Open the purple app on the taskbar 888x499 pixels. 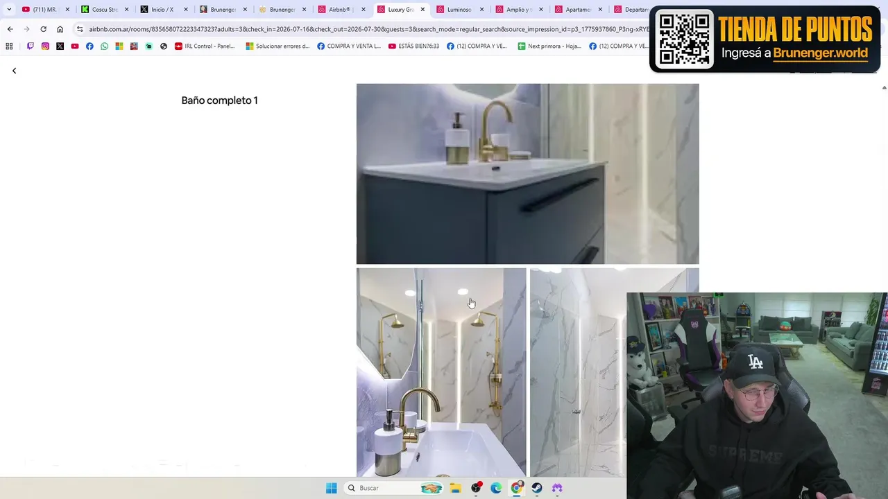coord(557,488)
